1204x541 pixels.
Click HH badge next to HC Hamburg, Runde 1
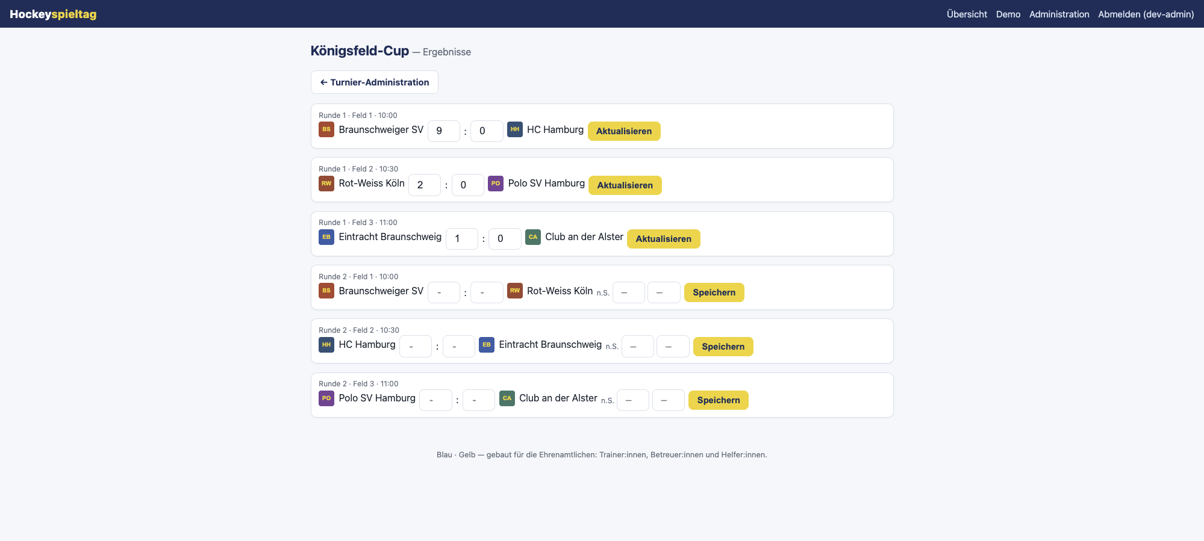(x=515, y=129)
